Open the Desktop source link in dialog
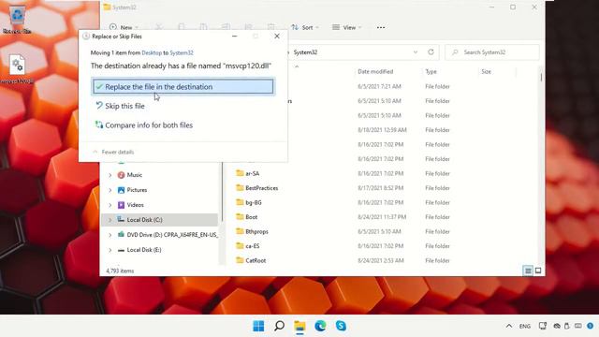Image resolution: width=599 pixels, height=337 pixels. click(152, 52)
